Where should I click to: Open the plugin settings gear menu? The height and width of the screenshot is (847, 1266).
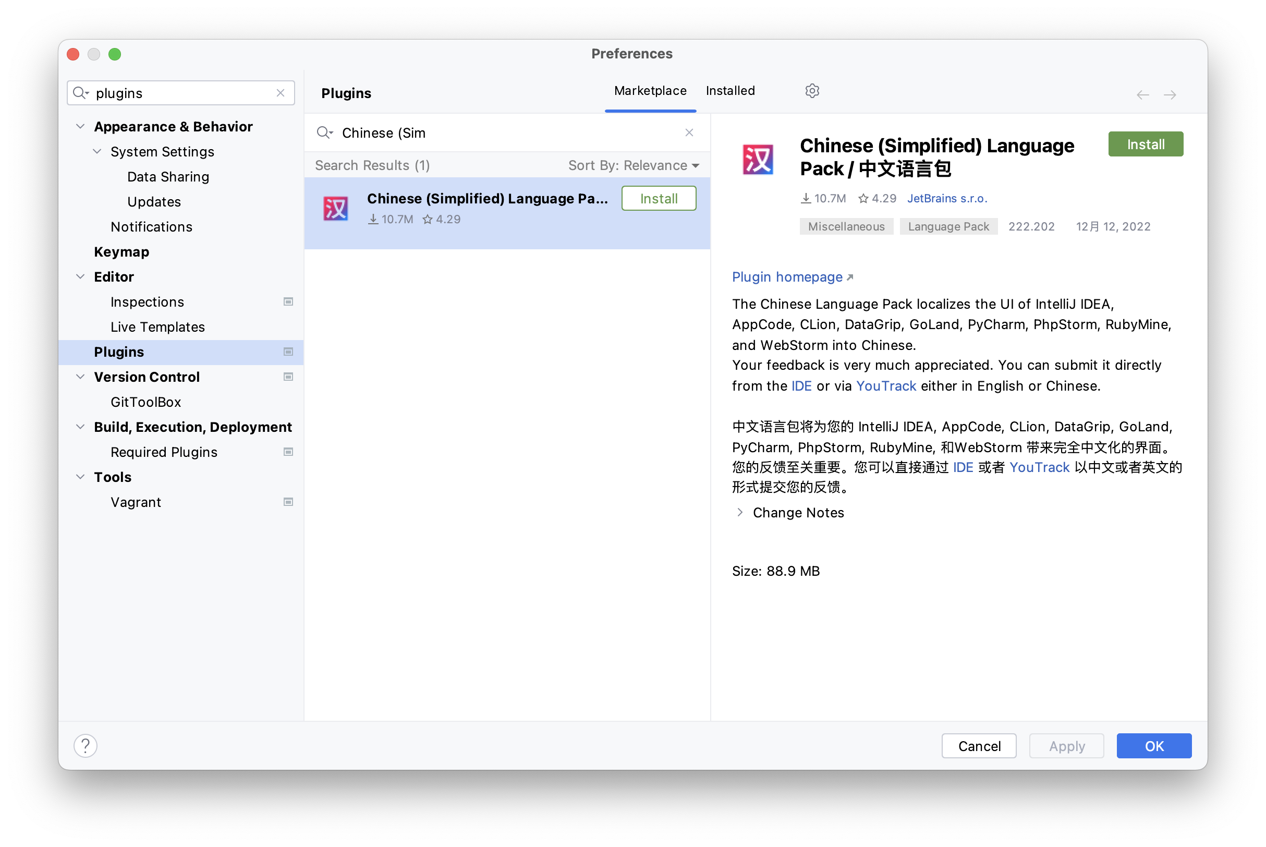click(812, 91)
